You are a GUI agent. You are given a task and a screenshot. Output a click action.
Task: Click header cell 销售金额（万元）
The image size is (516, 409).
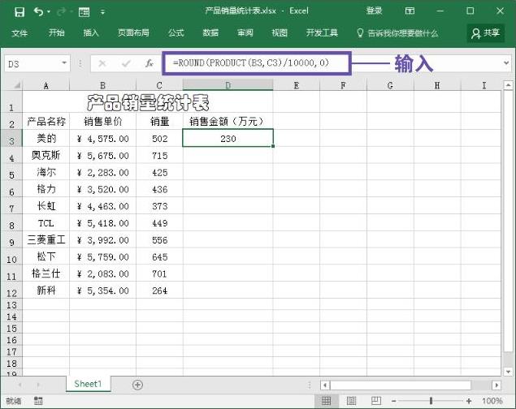click(228, 121)
